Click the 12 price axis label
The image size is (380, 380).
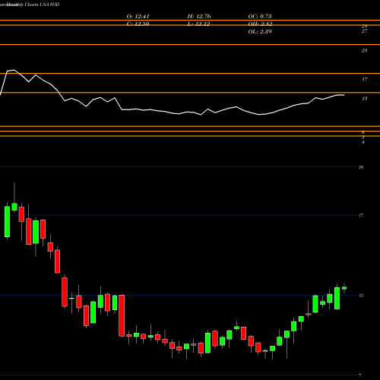pyautogui.click(x=361, y=296)
